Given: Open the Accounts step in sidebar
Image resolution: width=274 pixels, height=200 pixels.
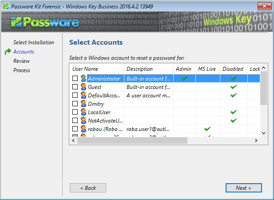Looking at the screenshot, I should click(24, 52).
